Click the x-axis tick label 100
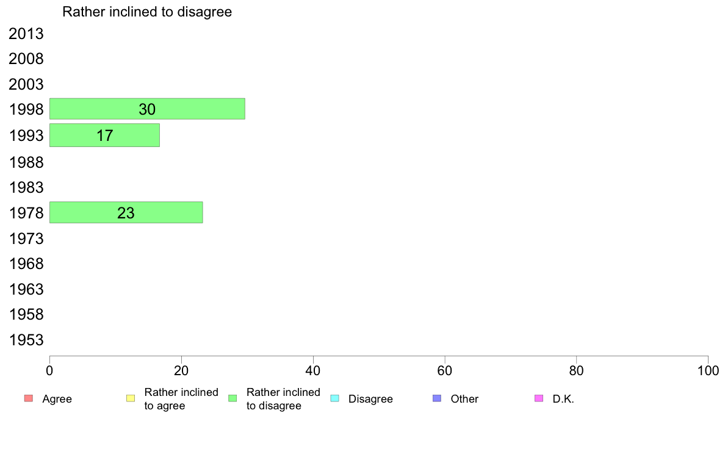This screenshot has width=725, height=449. tap(708, 371)
